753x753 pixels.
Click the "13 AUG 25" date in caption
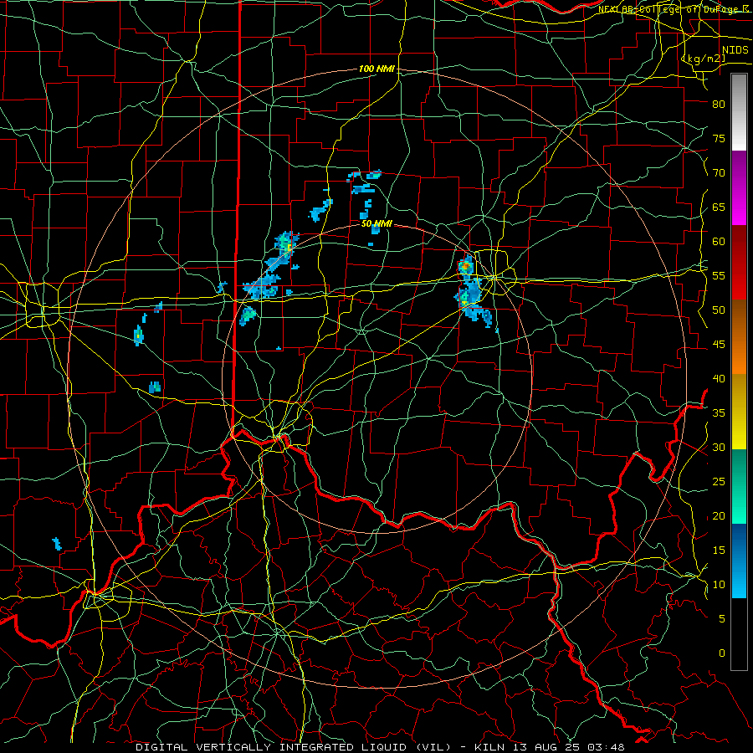point(547,747)
